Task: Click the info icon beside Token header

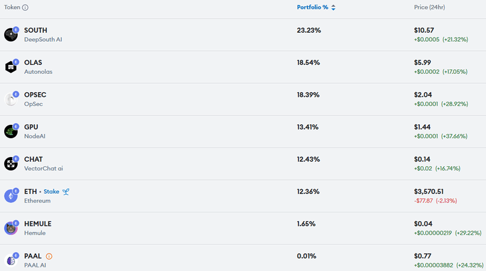Action: (26, 7)
